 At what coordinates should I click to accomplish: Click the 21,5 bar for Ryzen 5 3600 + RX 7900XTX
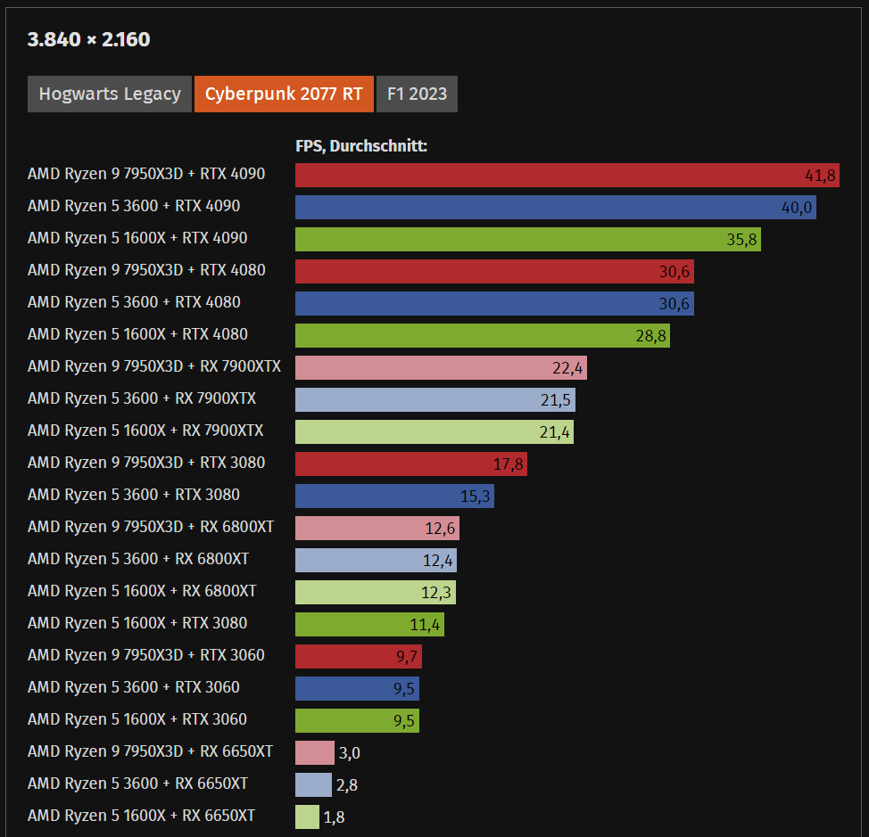pos(435,399)
